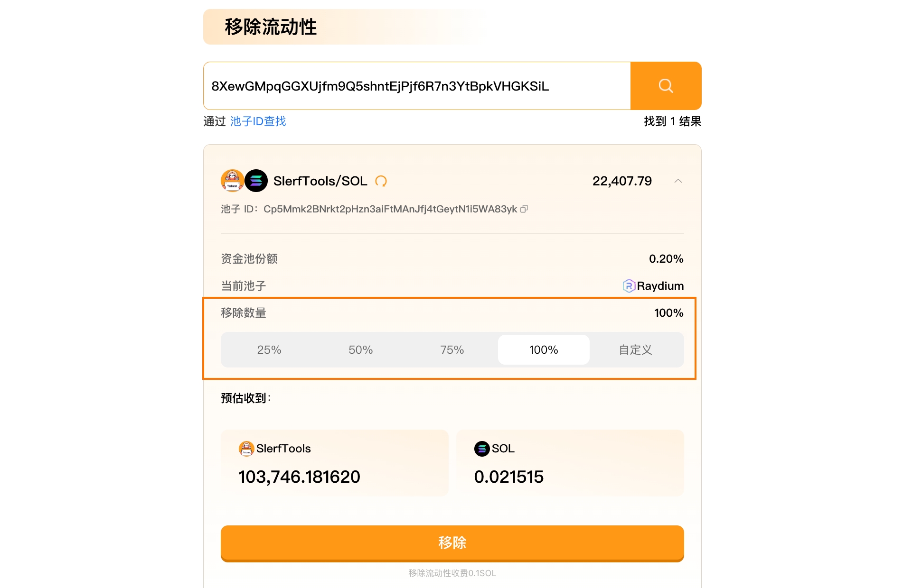Select the 75% removal amount option
The height and width of the screenshot is (588, 903).
[x=452, y=350]
